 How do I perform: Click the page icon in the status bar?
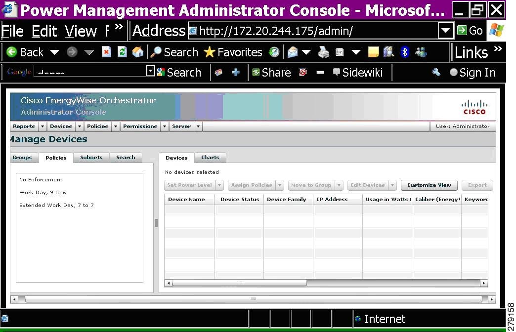(x=4, y=318)
